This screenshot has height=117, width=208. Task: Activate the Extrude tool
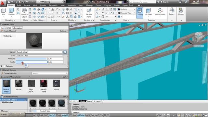(x=11, y=12)
